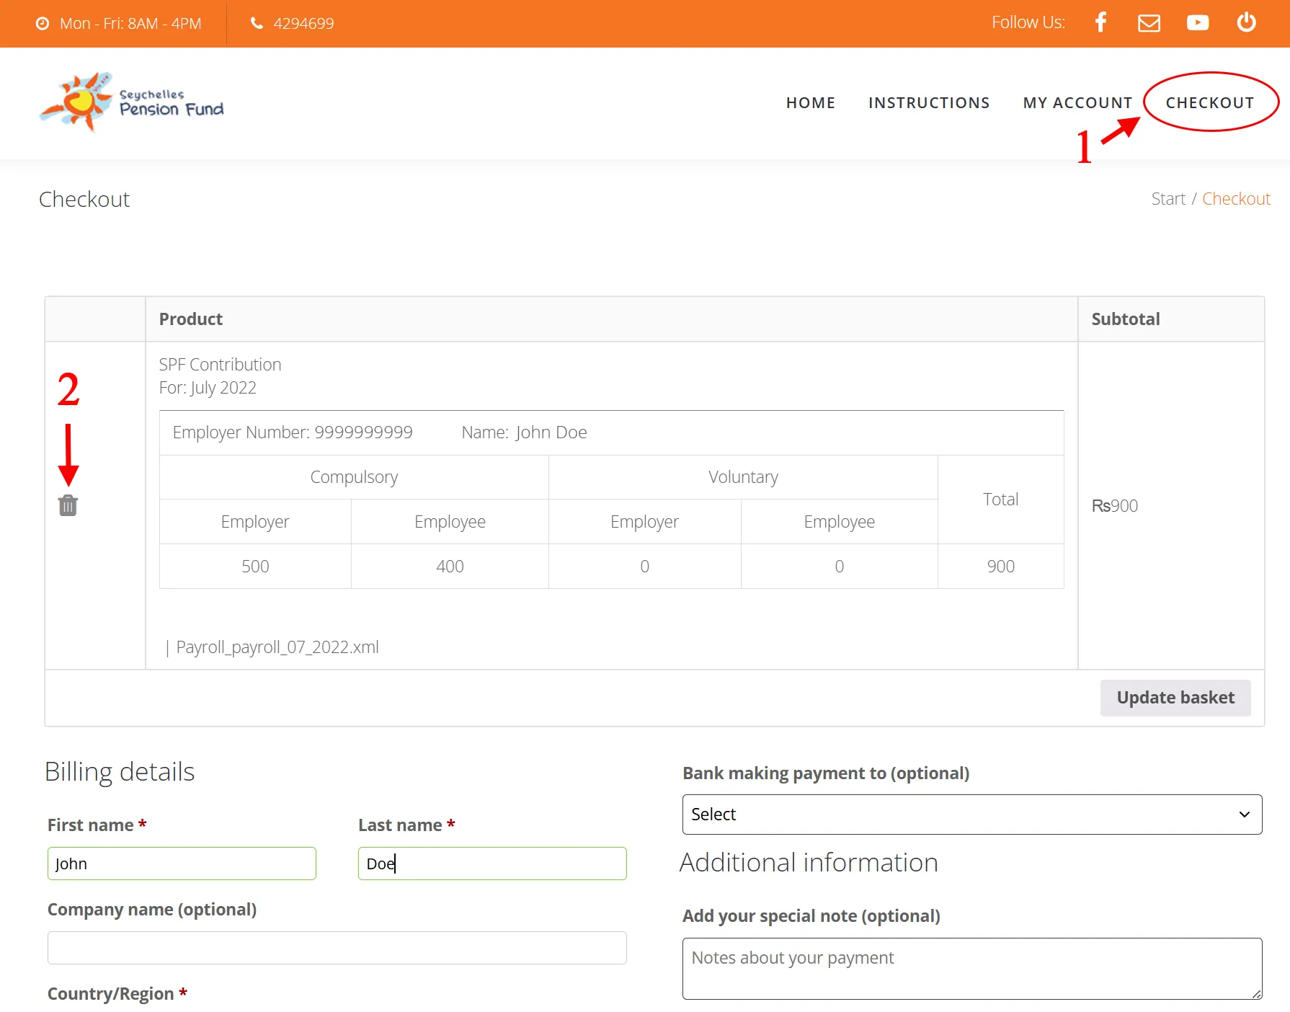This screenshot has width=1290, height=1012.
Task: Click the phone icon in top bar
Action: tap(257, 23)
